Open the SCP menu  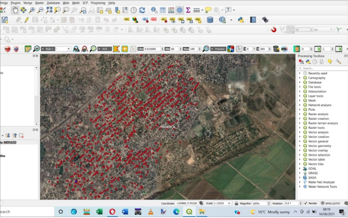pyautogui.click(x=85, y=3)
